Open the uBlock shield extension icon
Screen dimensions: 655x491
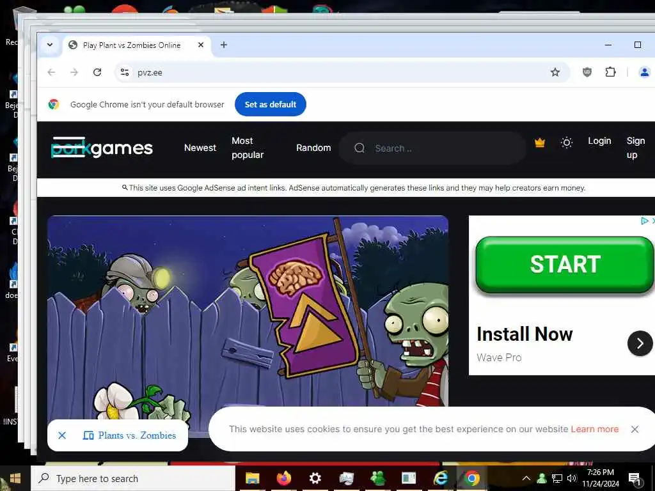[587, 72]
